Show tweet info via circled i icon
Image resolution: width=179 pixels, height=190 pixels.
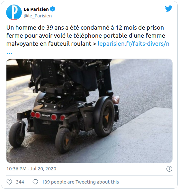pyautogui.click(x=169, y=169)
